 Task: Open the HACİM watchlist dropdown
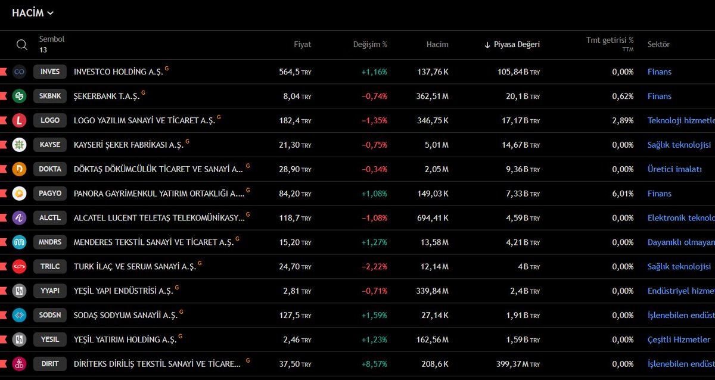pos(32,13)
